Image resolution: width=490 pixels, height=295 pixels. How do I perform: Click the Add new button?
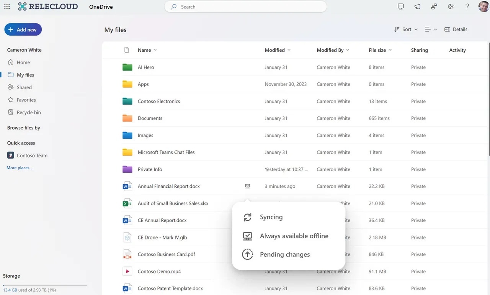coord(23,29)
